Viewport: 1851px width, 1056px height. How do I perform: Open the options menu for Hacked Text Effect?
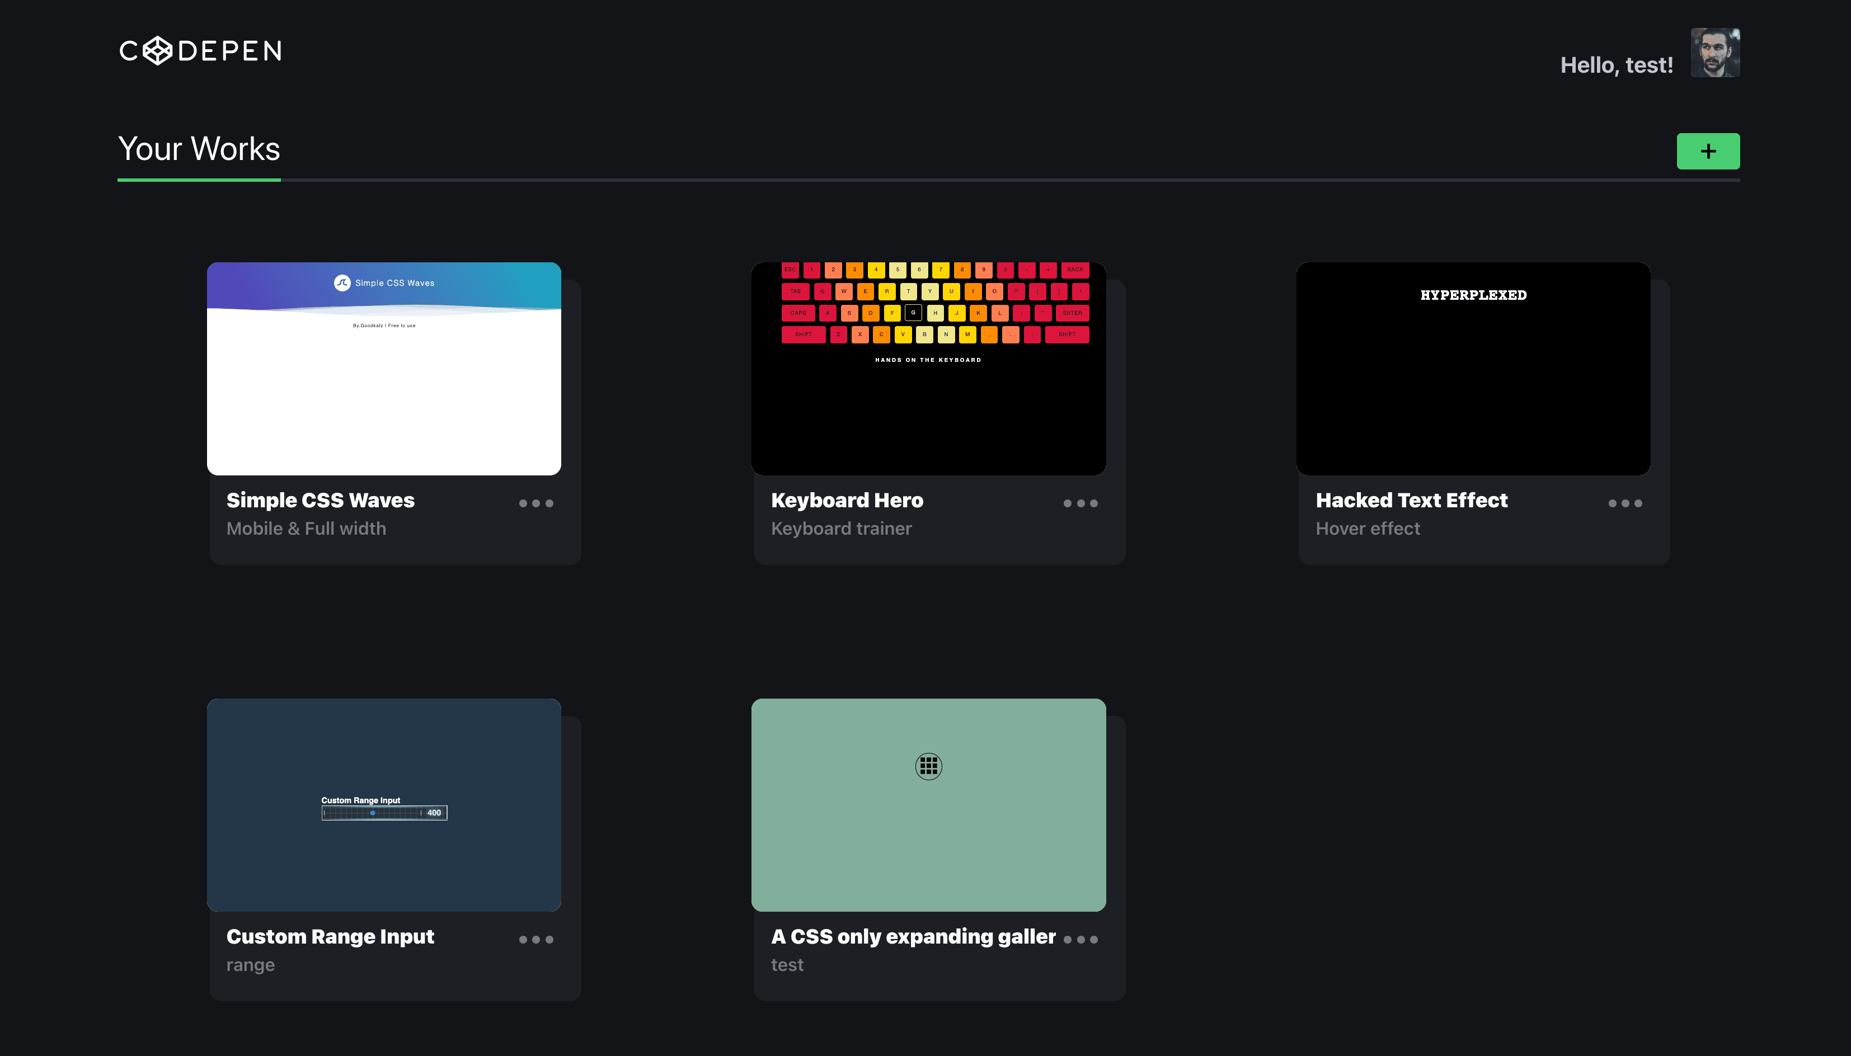1626,503
